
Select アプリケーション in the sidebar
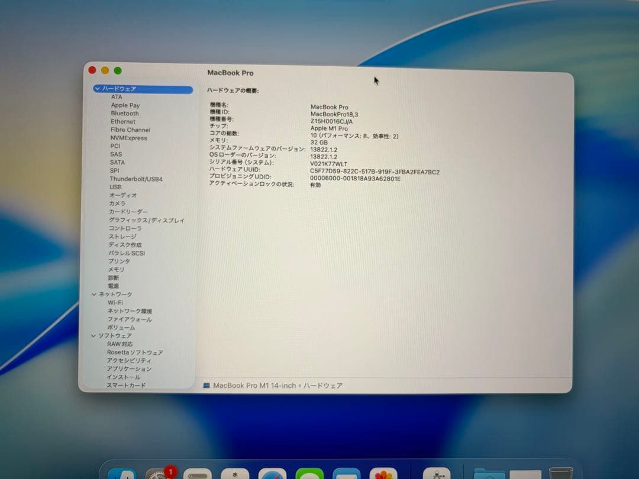[x=129, y=368]
